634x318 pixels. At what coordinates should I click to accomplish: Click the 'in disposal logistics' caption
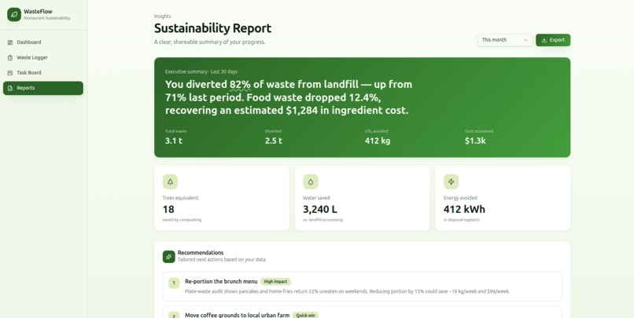462,220
